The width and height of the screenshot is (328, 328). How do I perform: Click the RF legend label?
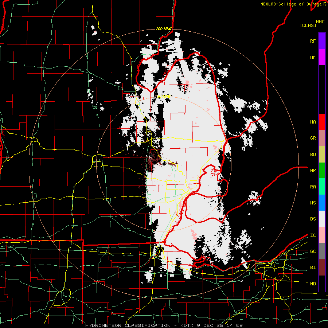click(313, 41)
